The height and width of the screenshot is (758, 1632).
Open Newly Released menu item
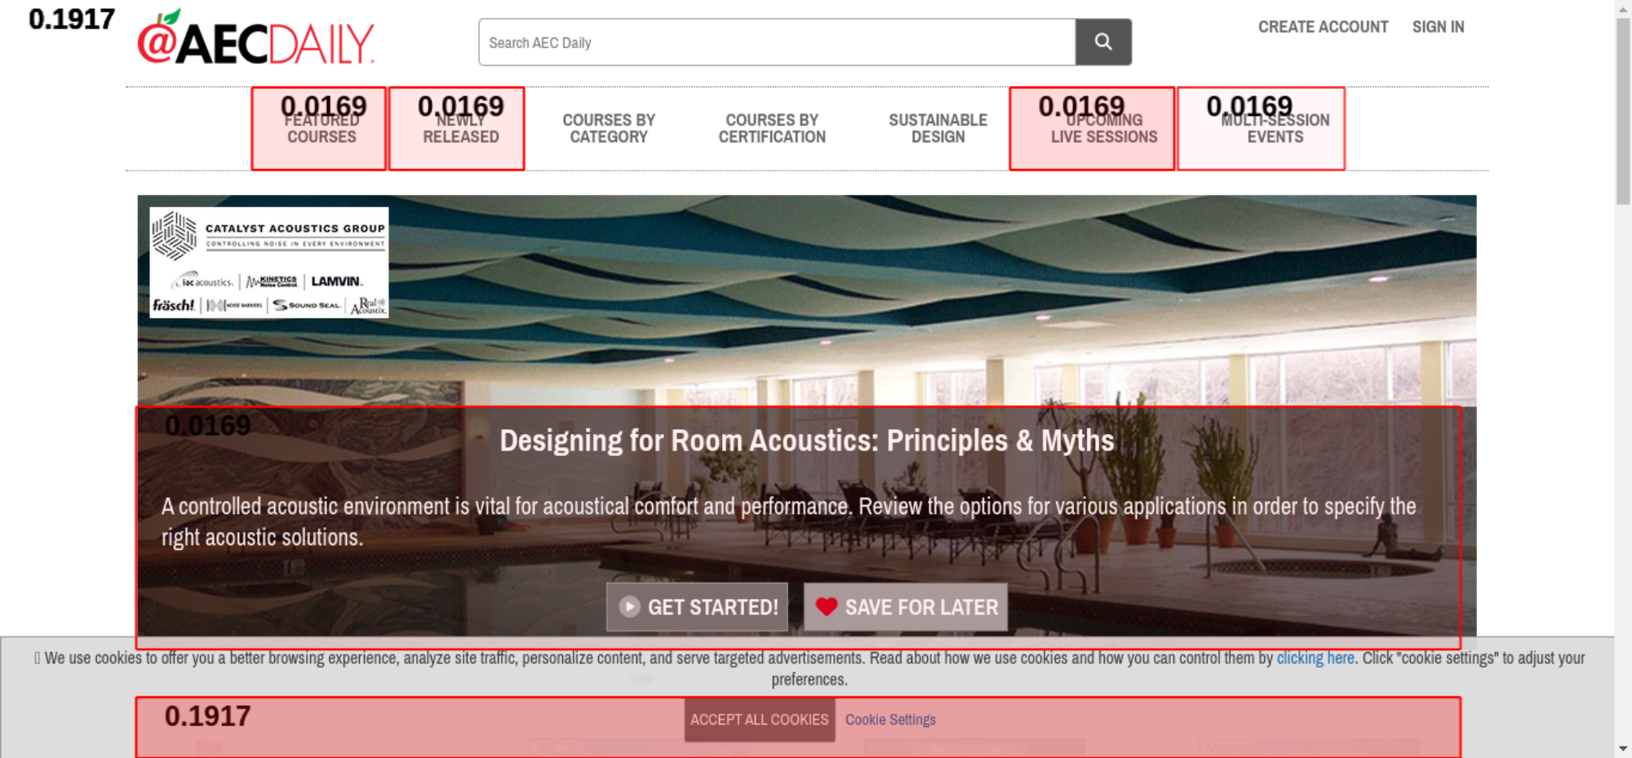(x=460, y=128)
